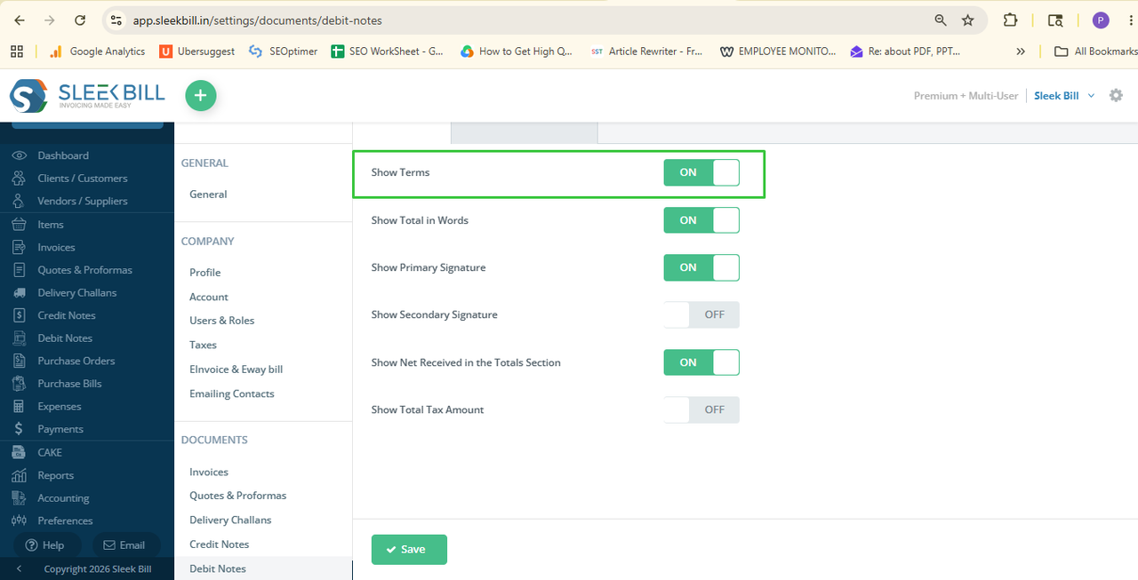Open Quotes & Proformas document settings
The image size is (1138, 580).
[x=237, y=496]
